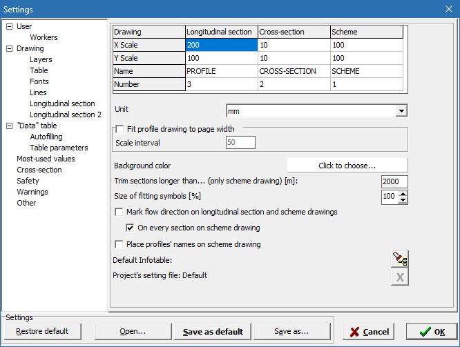This screenshot has width=460, height=347.
Task: Click the Restore default button
Action: coord(42,331)
